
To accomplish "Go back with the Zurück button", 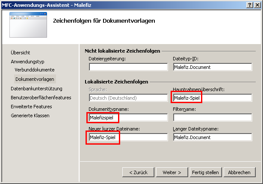I will 138,172.
